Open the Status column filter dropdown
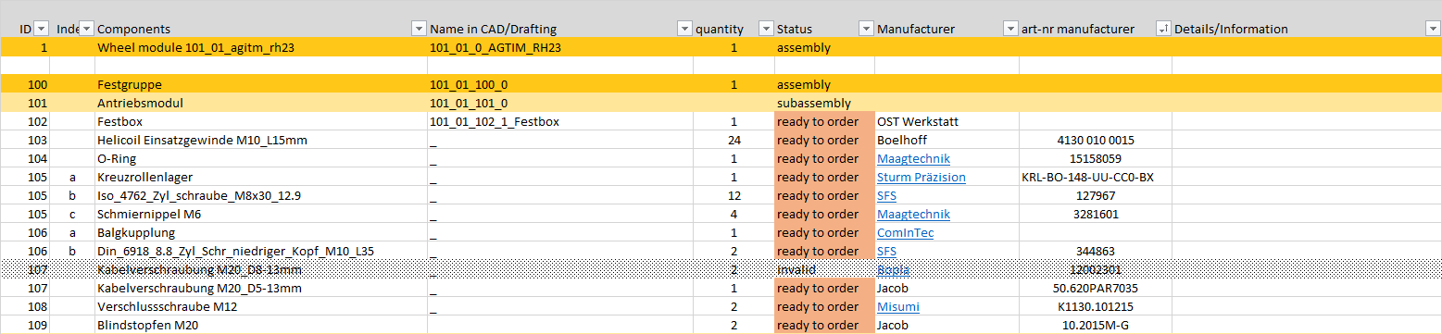The height and width of the screenshot is (334, 1442). (x=866, y=29)
